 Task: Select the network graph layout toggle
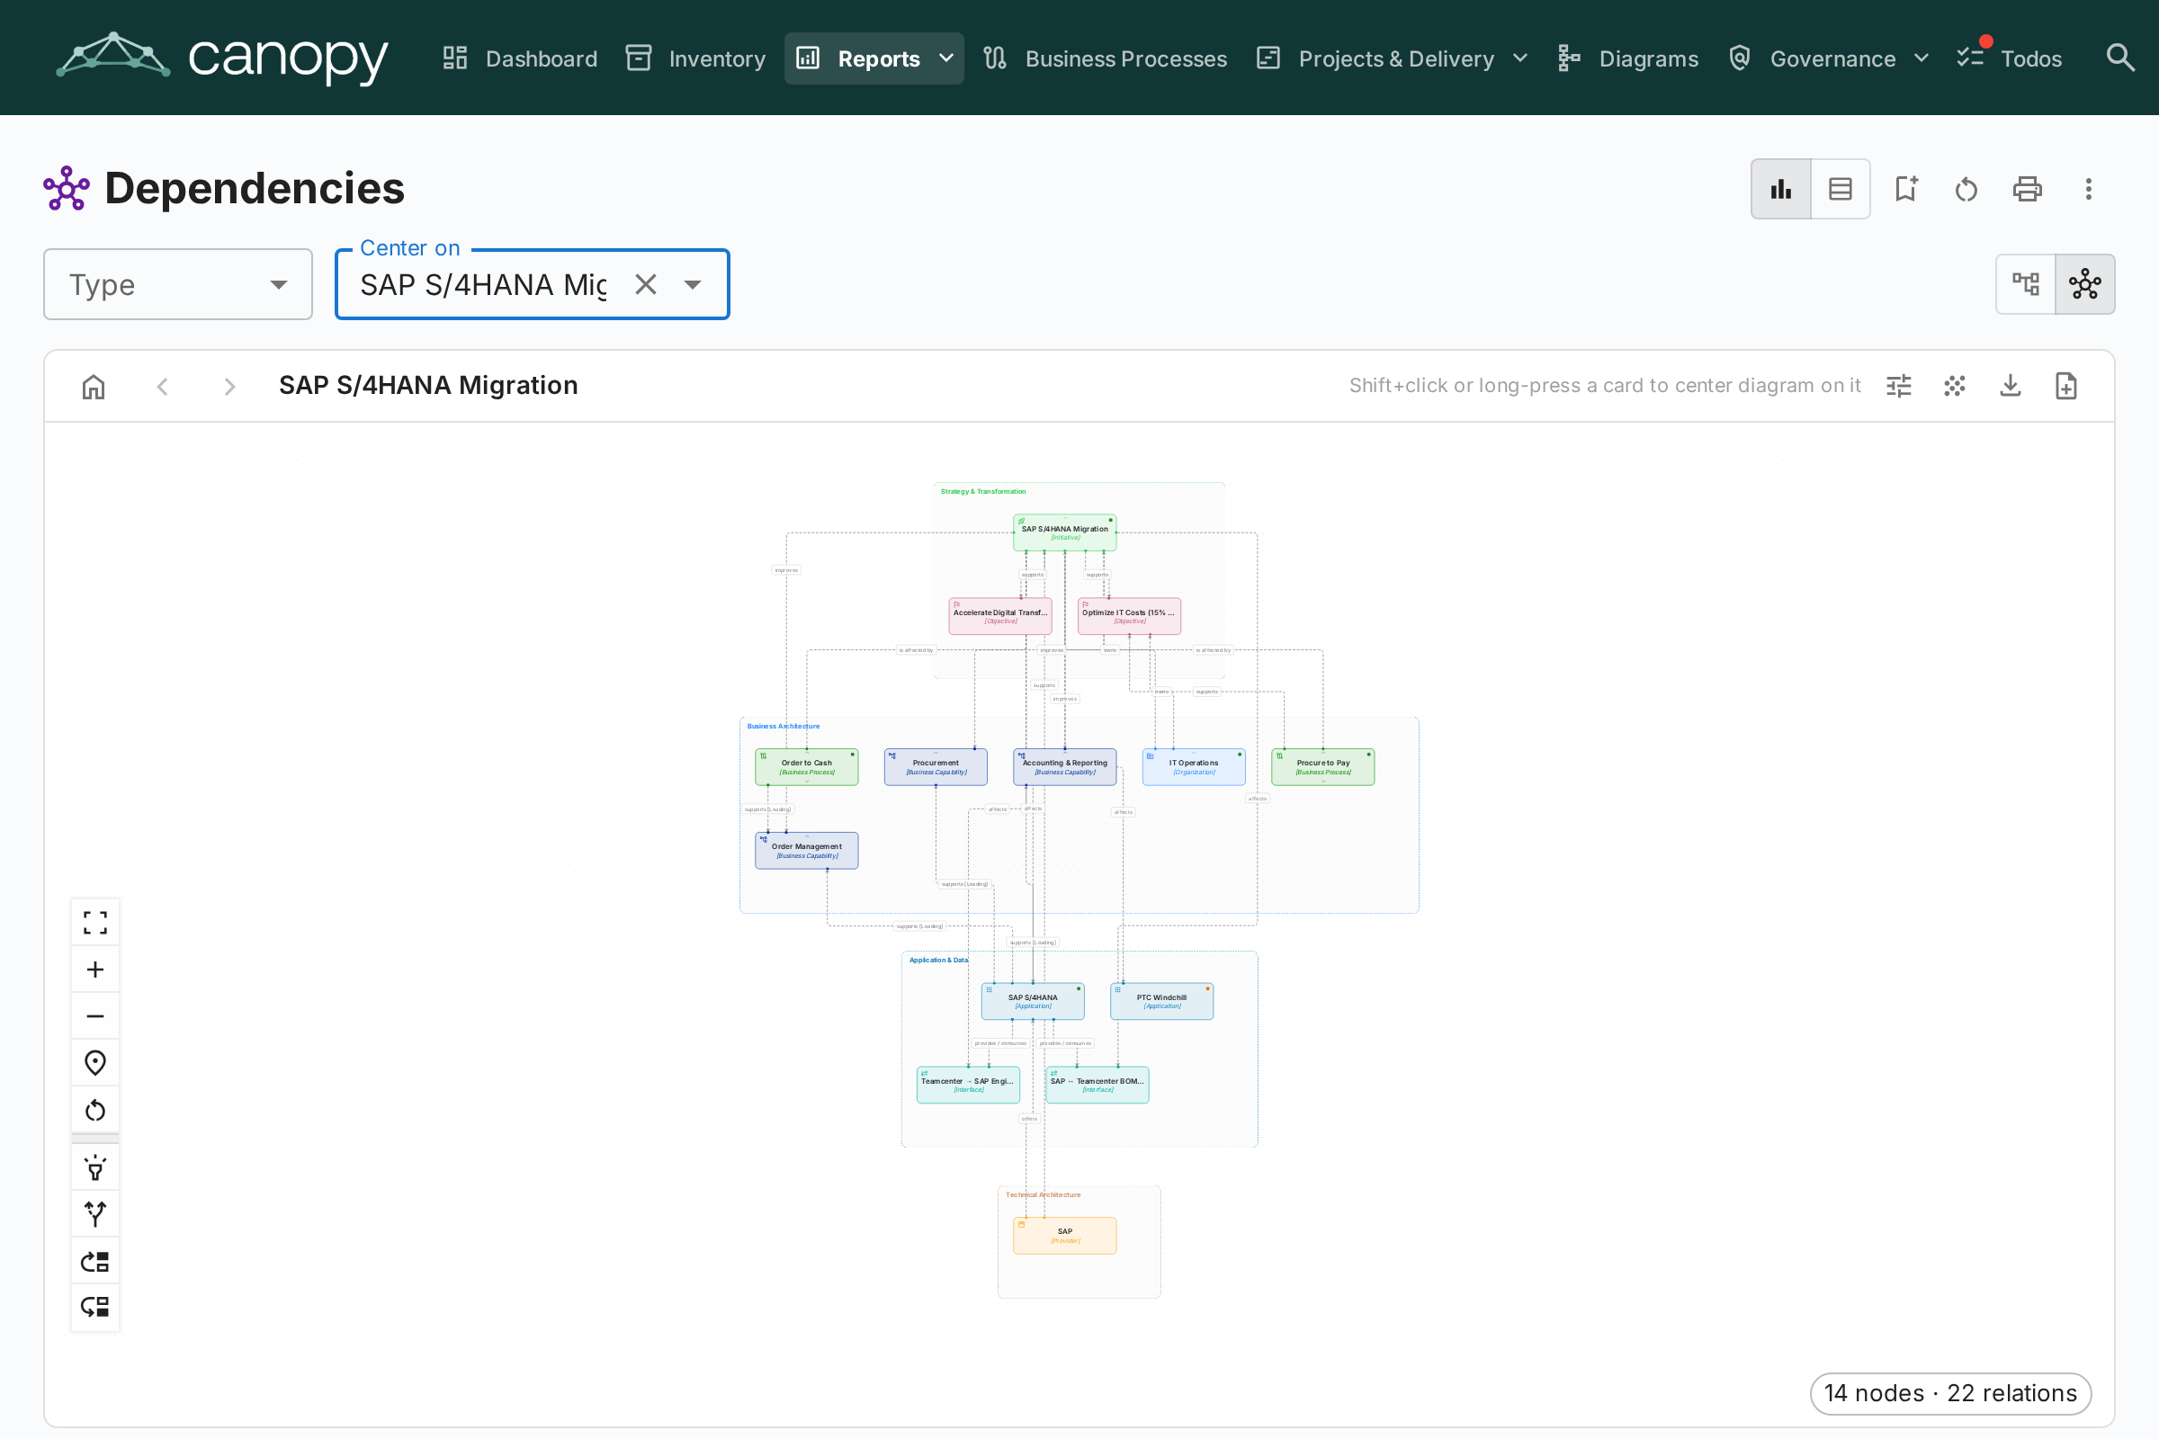click(2084, 284)
